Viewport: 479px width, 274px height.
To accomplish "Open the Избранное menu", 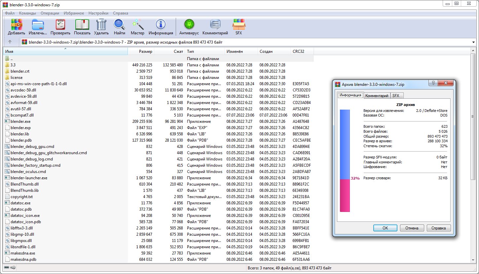I will 74,13.
